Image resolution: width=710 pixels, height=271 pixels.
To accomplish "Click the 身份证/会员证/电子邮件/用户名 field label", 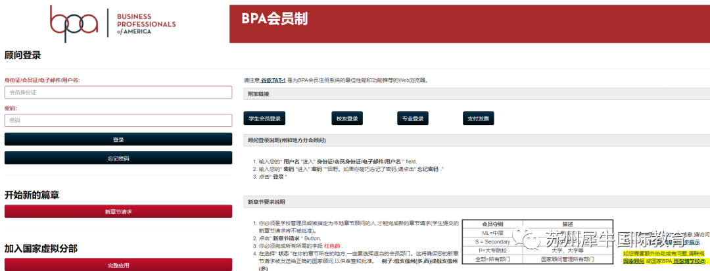I will coord(42,80).
